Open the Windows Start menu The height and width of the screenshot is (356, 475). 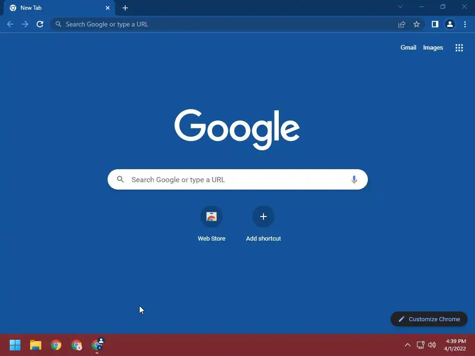click(15, 345)
